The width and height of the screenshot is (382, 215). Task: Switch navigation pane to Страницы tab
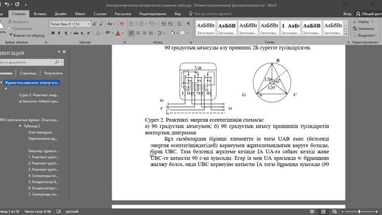(28, 73)
